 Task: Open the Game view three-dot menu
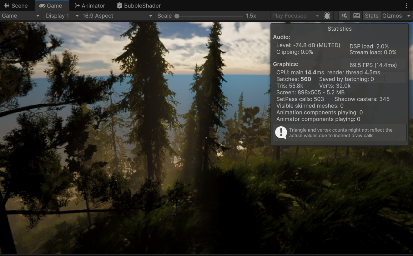(x=406, y=5)
